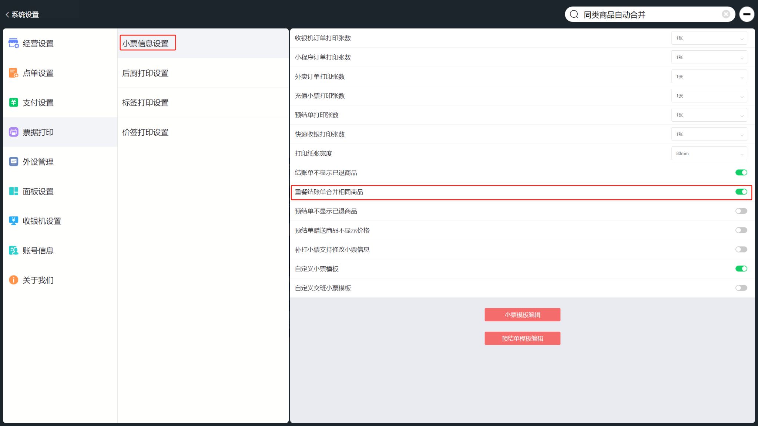
Task: Select 后厨打印设置 submenu
Action: click(x=203, y=73)
